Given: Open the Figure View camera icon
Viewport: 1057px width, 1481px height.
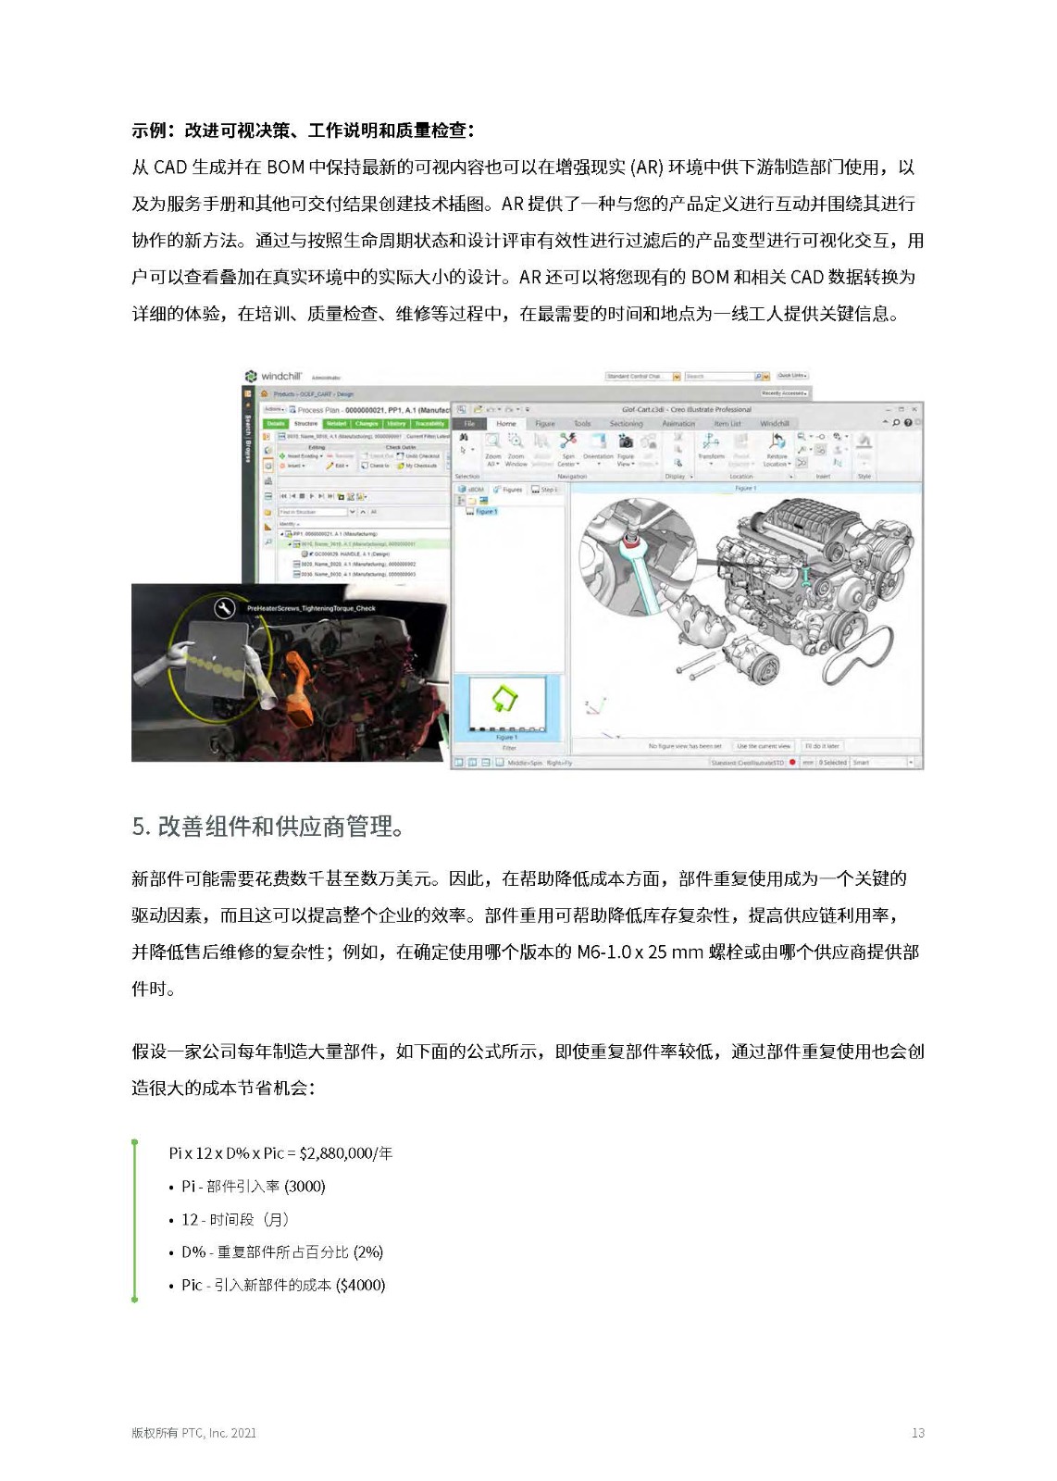Looking at the screenshot, I should pos(626,442).
